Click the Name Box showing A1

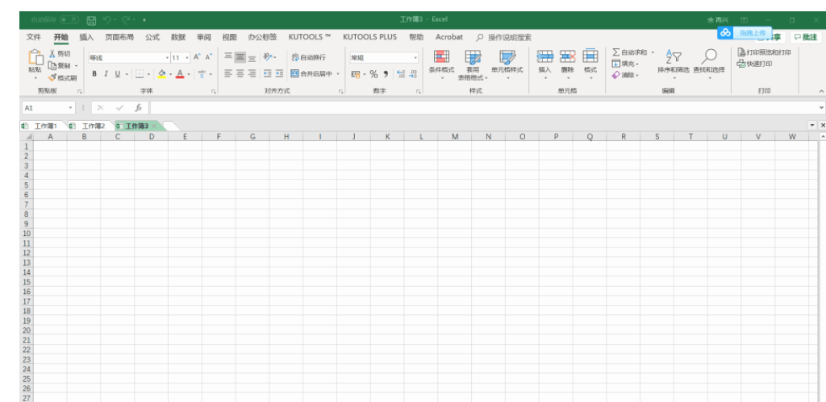[x=48, y=108]
